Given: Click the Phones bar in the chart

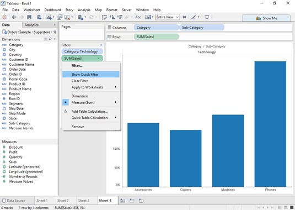Looking at the screenshot, I should click(x=270, y=124).
